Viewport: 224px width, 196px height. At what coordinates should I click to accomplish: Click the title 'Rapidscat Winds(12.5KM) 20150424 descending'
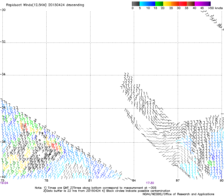pyautogui.click(x=45, y=5)
